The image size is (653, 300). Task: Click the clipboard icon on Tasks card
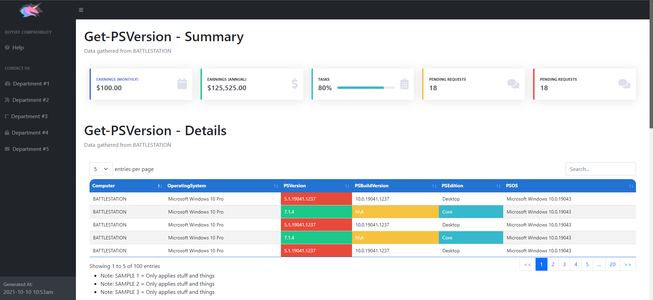pyautogui.click(x=404, y=84)
